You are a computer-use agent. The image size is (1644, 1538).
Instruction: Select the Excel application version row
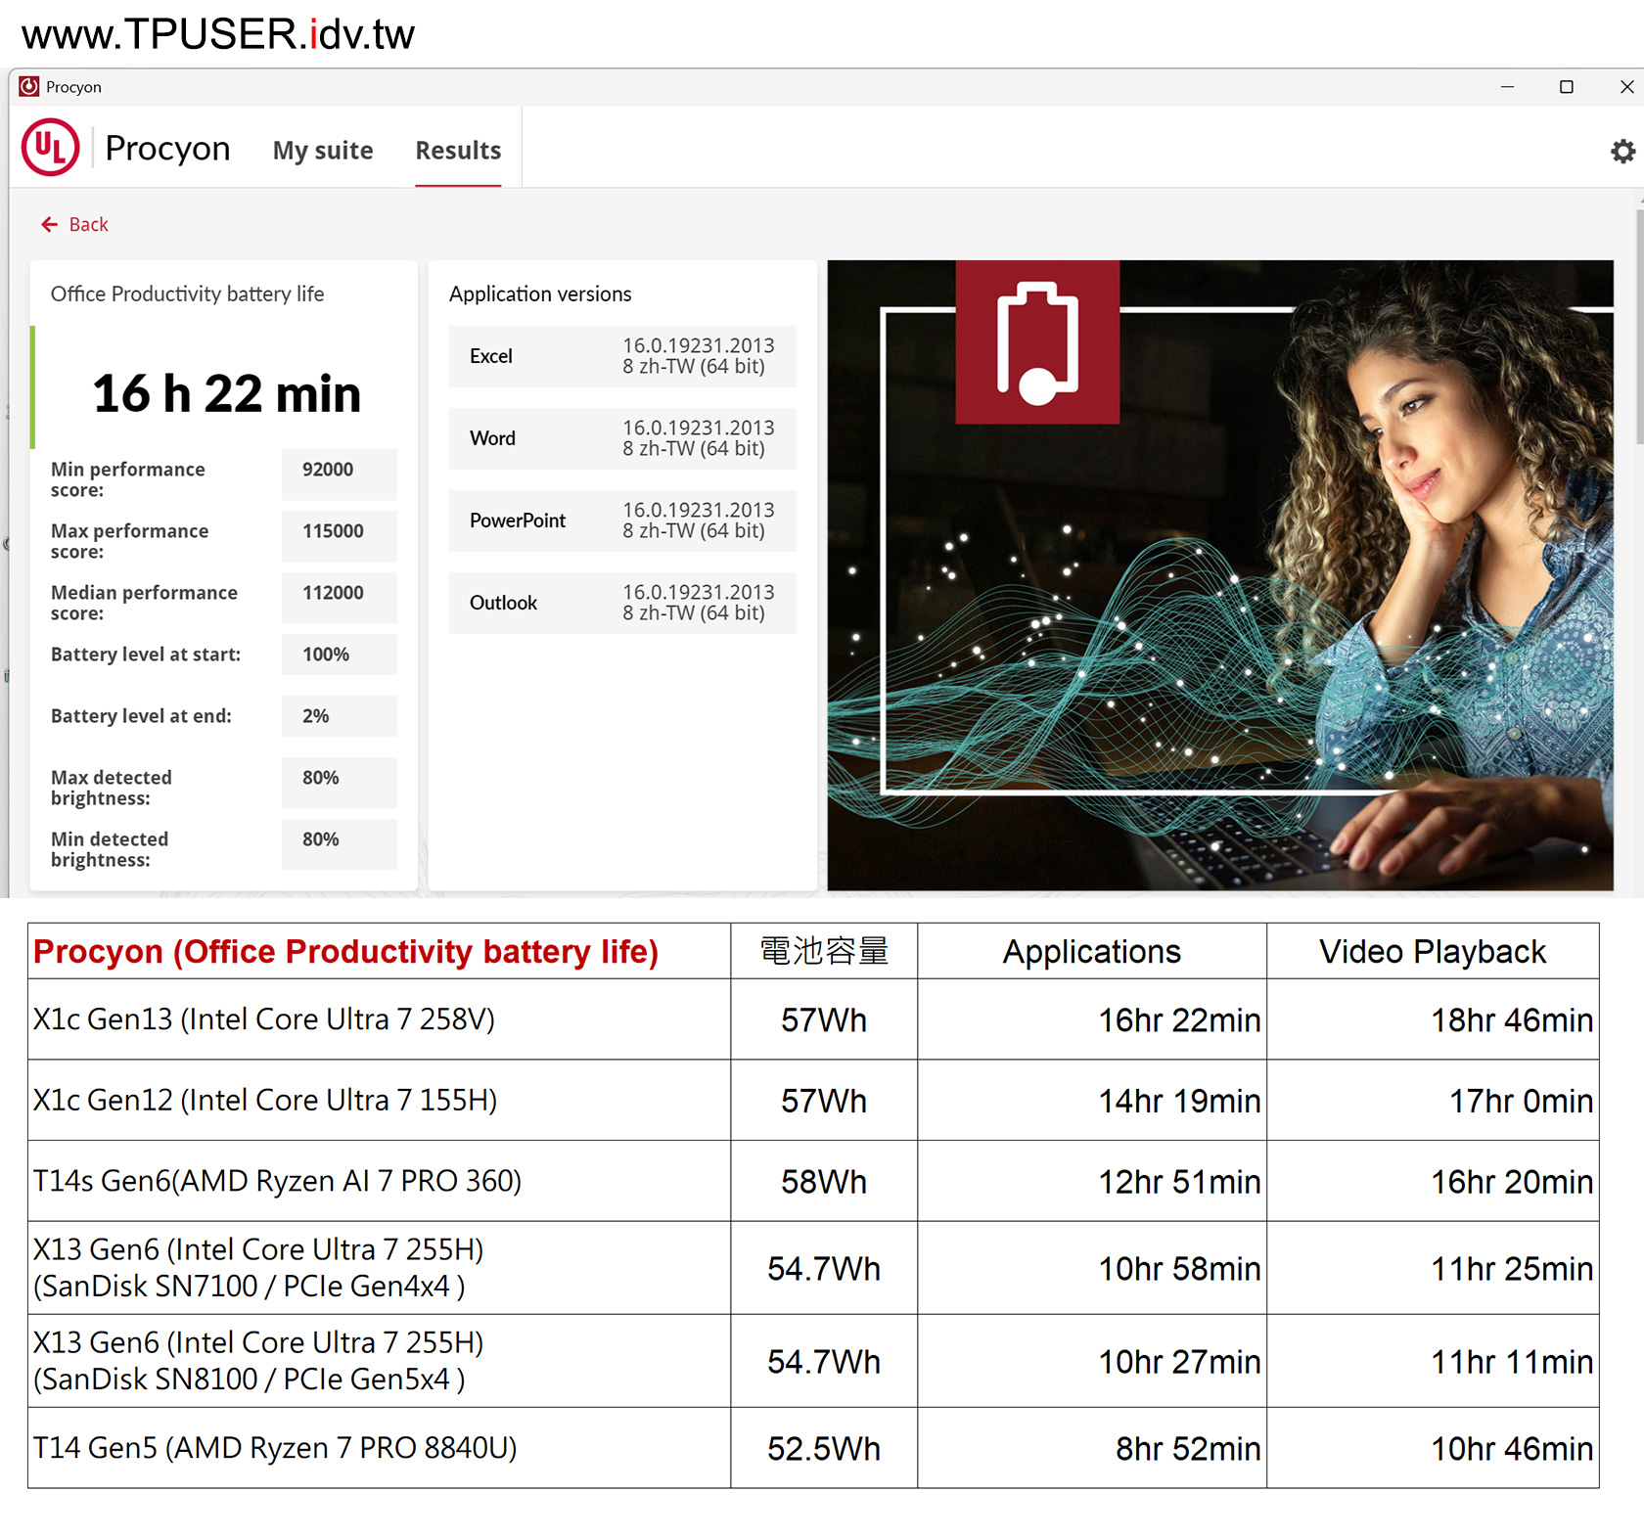point(621,356)
